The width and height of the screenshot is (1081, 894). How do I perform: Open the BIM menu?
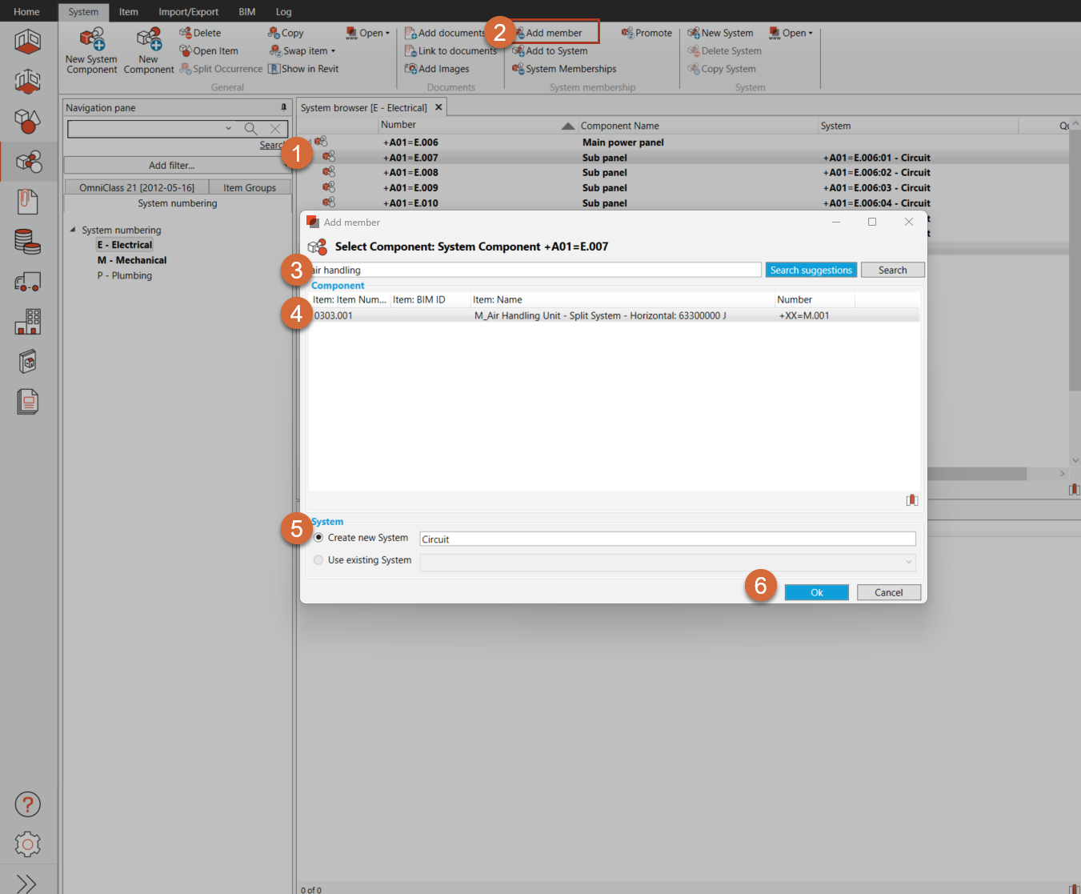point(246,11)
